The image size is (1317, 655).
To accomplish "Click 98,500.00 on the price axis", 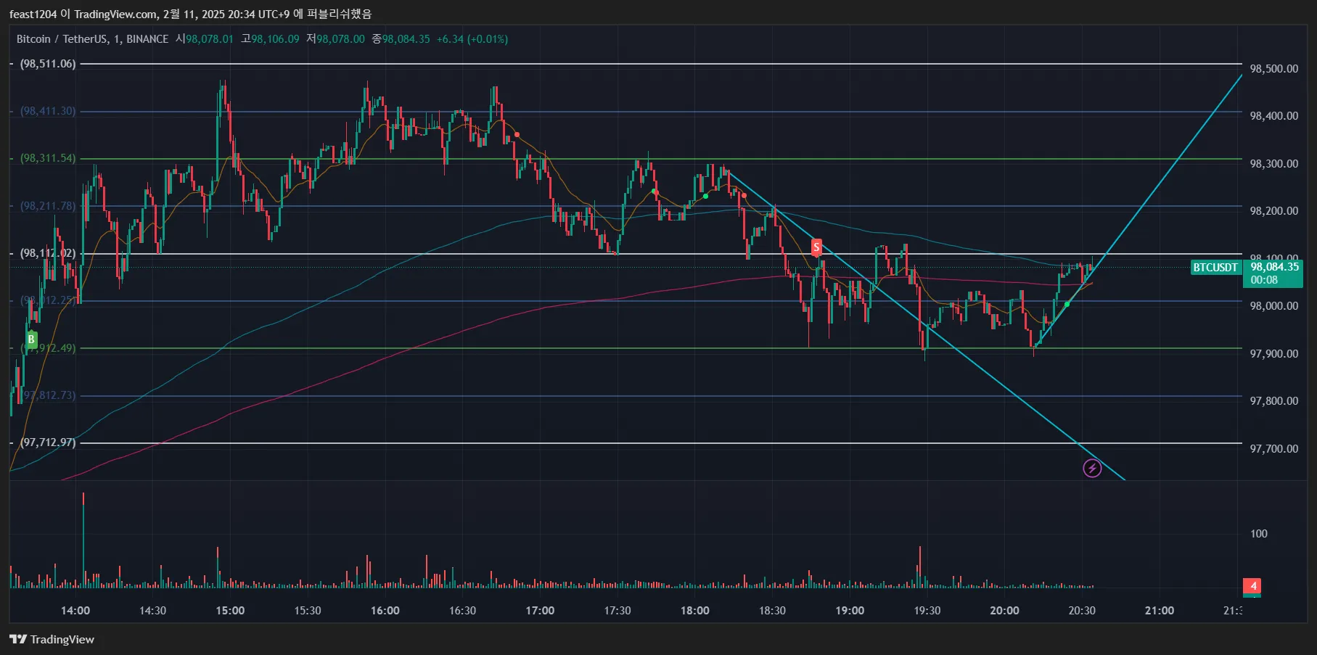I will click(x=1273, y=69).
